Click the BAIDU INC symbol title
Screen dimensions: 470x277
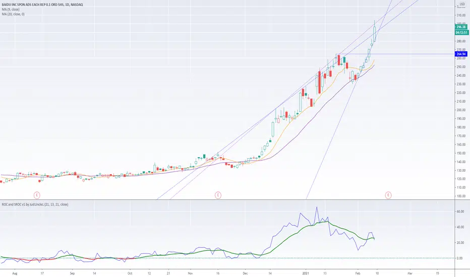coord(42,5)
